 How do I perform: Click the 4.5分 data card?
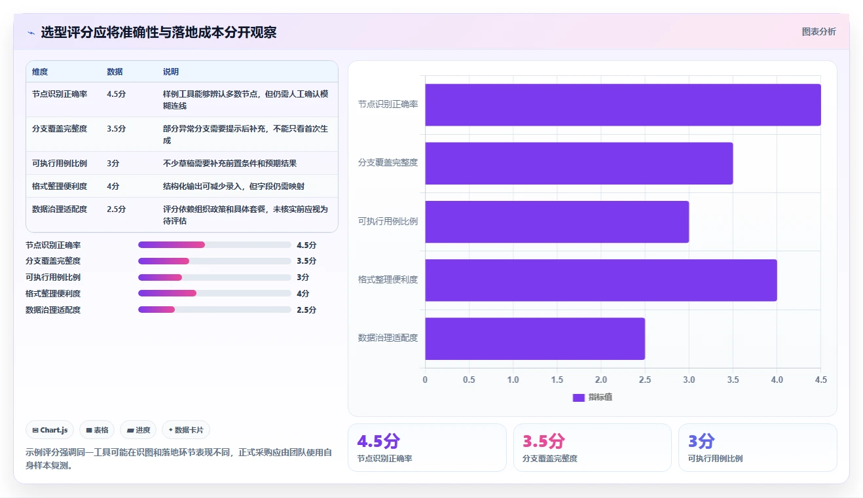(427, 448)
